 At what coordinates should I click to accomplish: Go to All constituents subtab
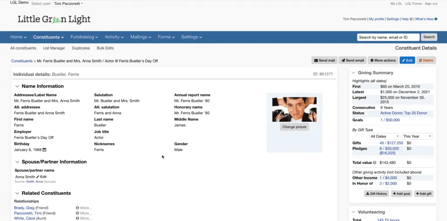23,48
